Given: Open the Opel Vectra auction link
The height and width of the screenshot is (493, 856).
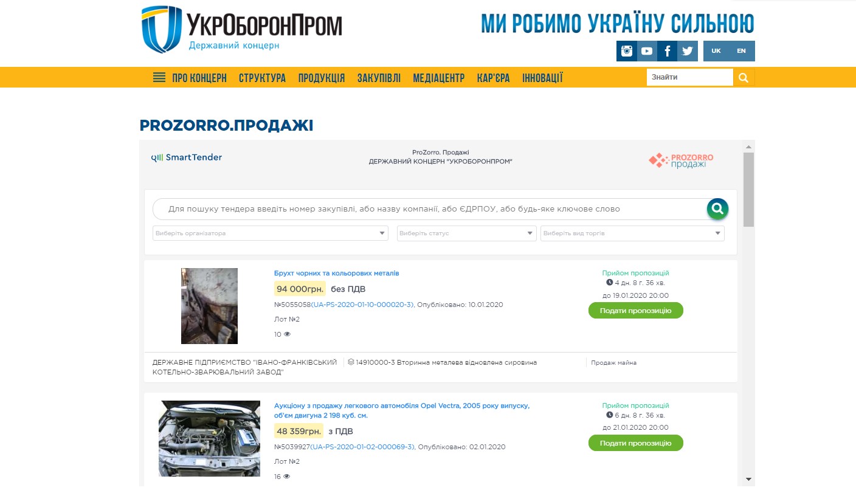Looking at the screenshot, I should [402, 410].
